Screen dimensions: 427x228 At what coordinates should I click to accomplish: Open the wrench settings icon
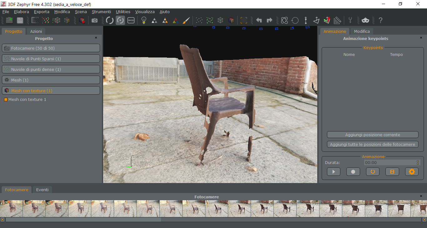click(350, 20)
